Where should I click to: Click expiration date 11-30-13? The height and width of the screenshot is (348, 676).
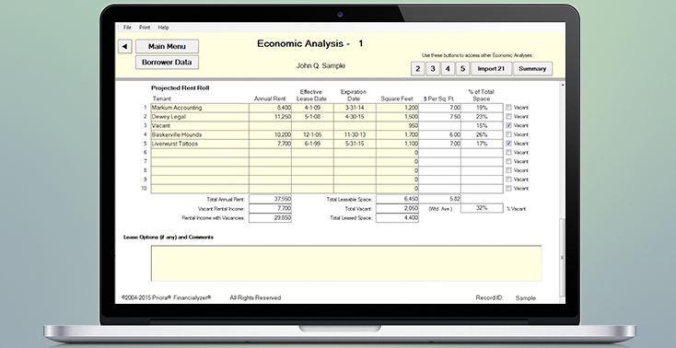[x=355, y=134]
